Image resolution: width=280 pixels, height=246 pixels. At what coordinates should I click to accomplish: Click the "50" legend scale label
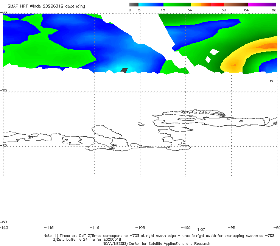[224, 10]
